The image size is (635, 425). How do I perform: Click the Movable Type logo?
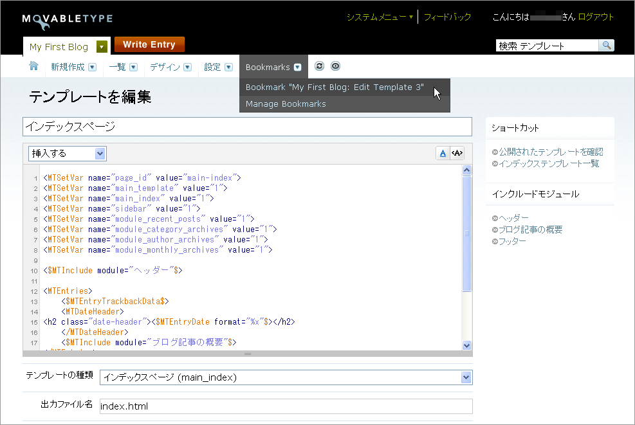[x=67, y=21]
